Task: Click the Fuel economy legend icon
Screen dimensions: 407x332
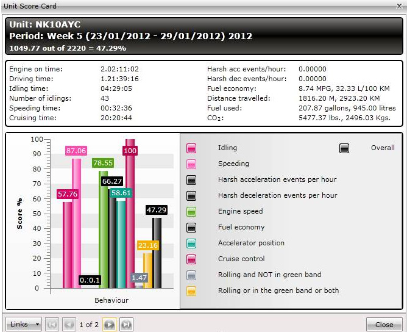Action: (x=191, y=228)
